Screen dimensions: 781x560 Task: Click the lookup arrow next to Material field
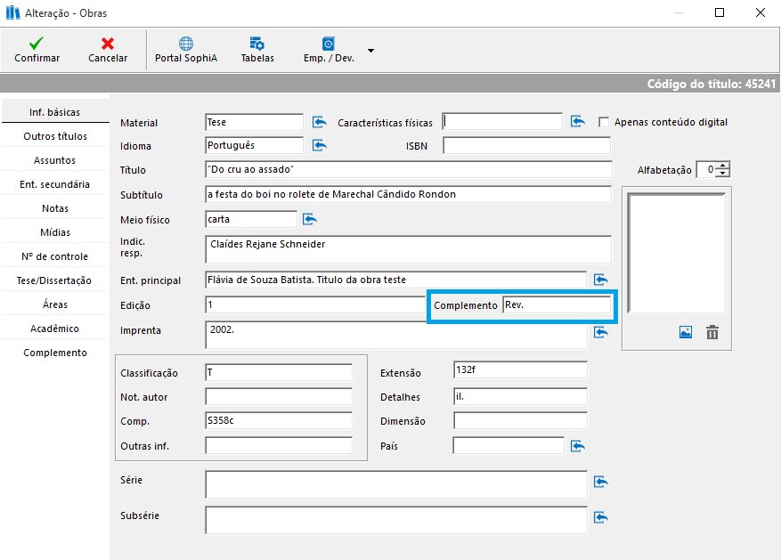[320, 122]
